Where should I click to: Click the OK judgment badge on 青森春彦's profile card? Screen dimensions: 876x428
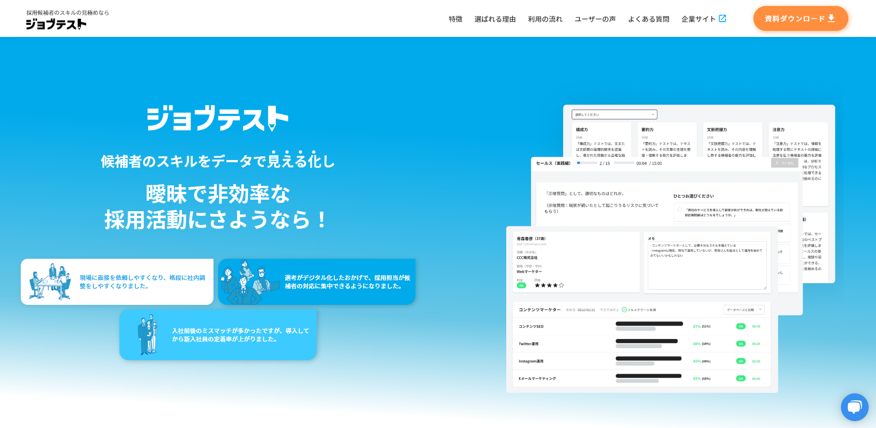click(521, 285)
